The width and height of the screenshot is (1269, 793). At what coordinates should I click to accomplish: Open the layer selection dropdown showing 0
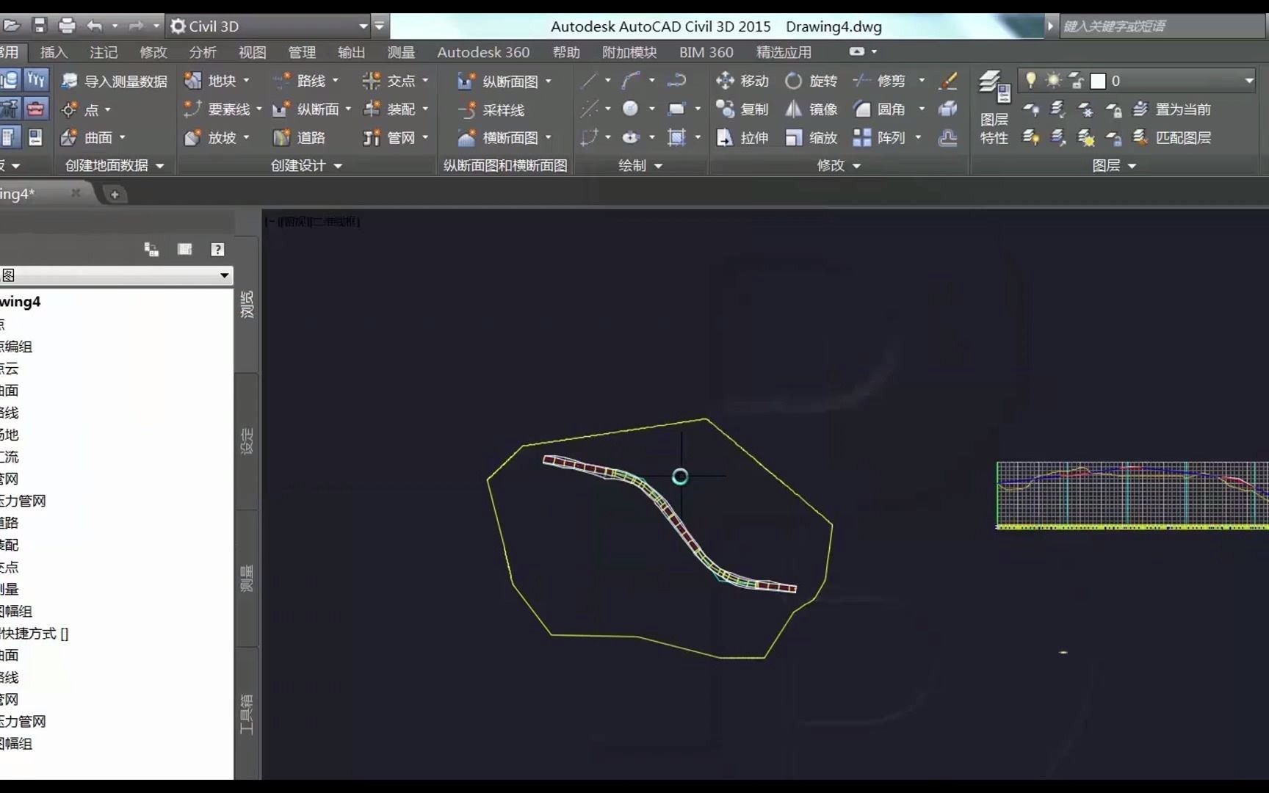point(1251,81)
